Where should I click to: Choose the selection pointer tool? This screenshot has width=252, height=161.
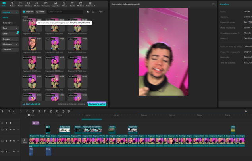point(9,111)
